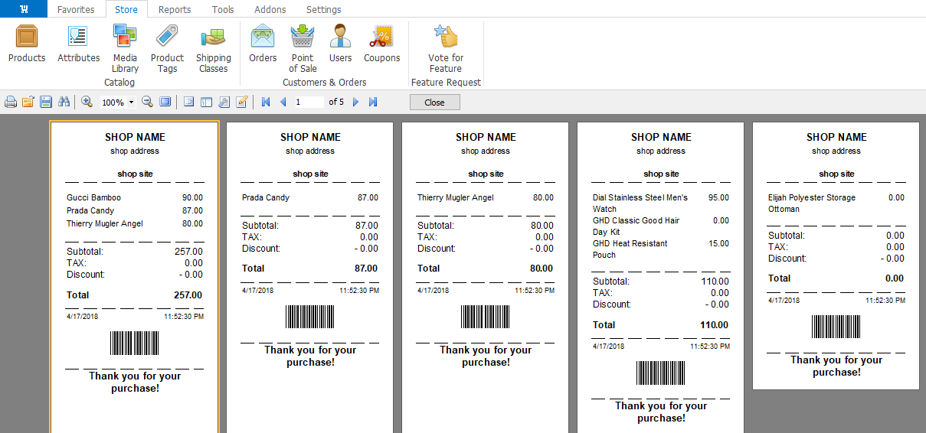Click the Gucci Bamboo line item
This screenshot has width=926, height=433.
coord(93,197)
